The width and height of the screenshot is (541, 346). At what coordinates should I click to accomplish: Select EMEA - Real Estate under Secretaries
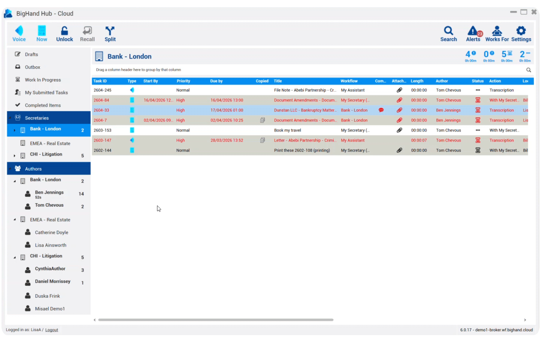(x=50, y=143)
